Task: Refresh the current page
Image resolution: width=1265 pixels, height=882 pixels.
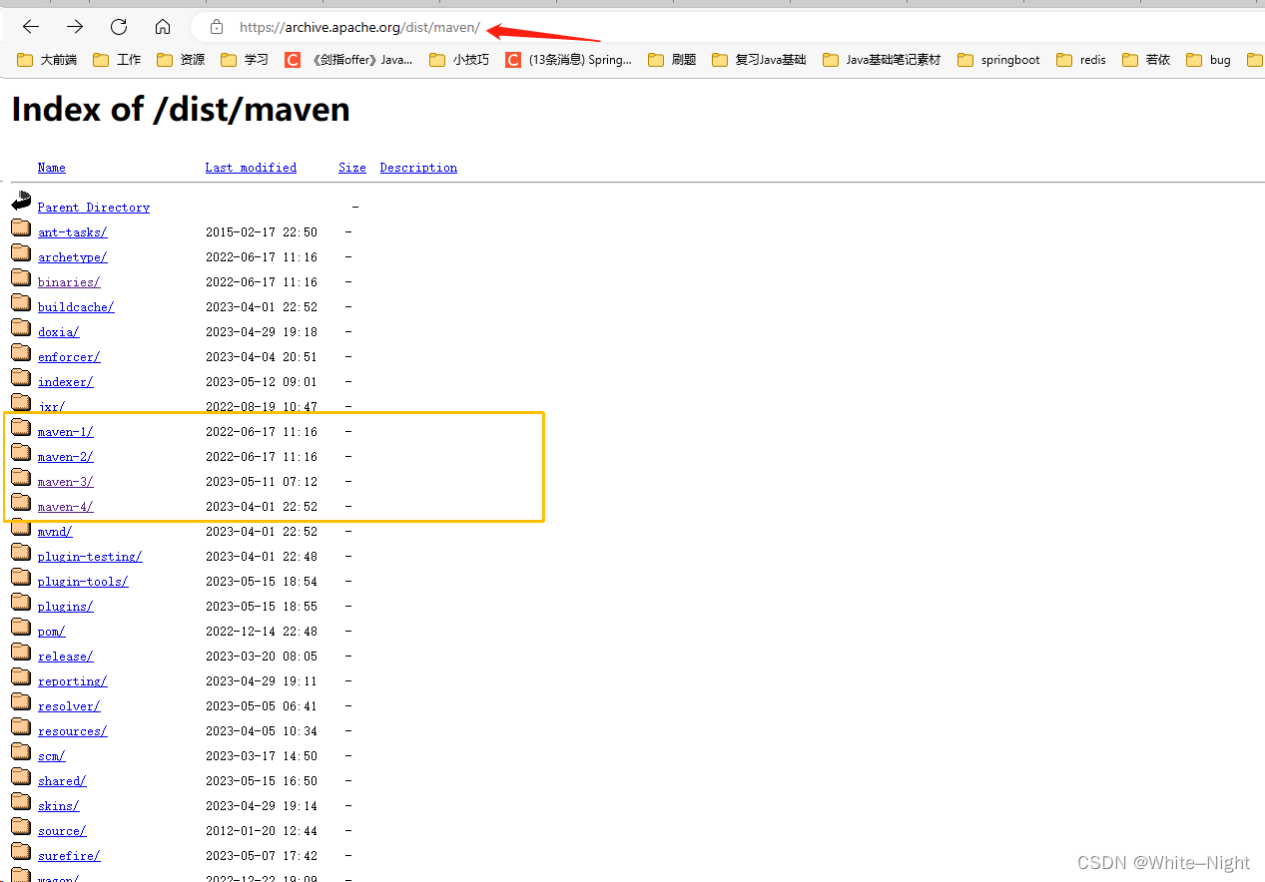Action: click(x=118, y=27)
